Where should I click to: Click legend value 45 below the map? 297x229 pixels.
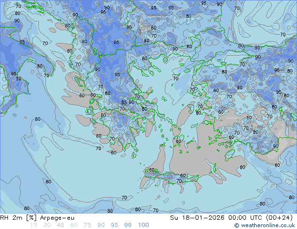60,225
